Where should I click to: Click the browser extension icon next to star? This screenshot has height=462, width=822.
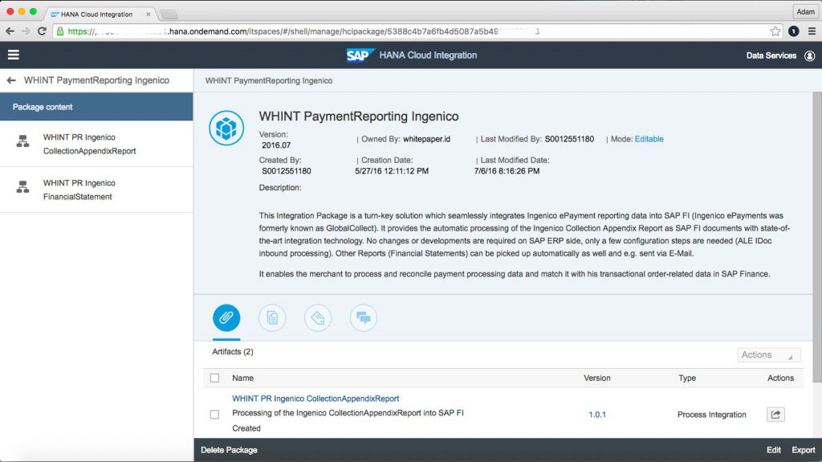[x=794, y=31]
